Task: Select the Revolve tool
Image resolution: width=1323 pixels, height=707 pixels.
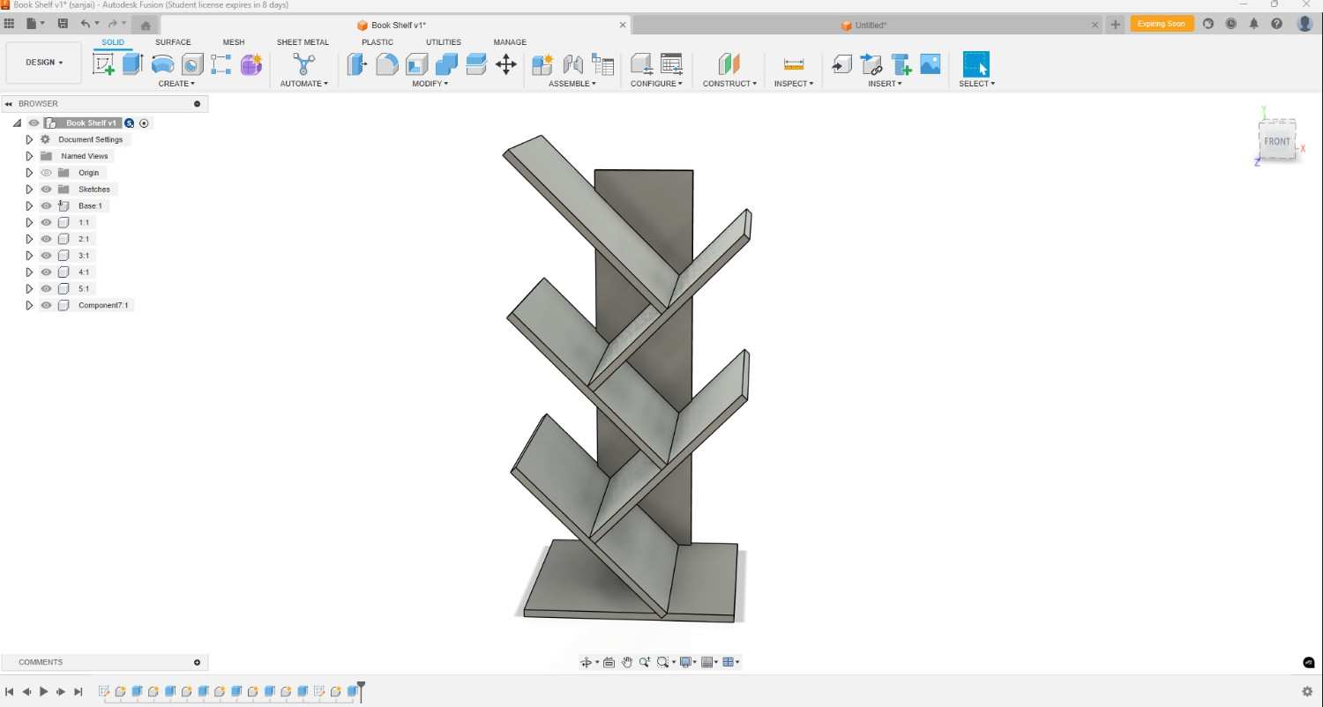Action: [x=162, y=63]
